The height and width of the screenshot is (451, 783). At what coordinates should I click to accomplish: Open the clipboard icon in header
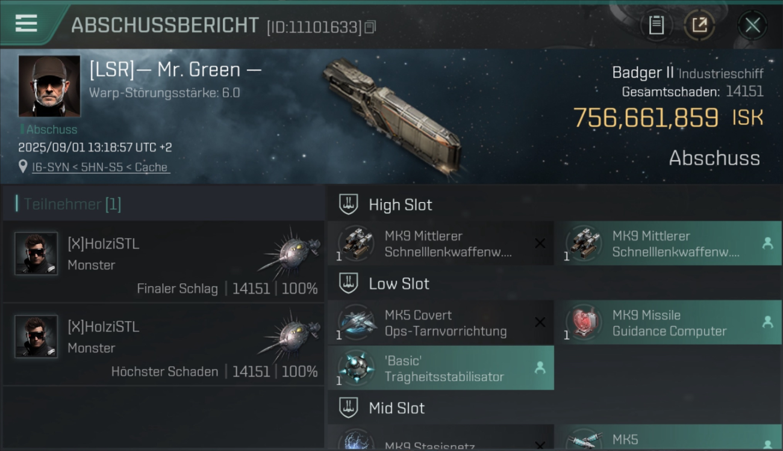(656, 25)
